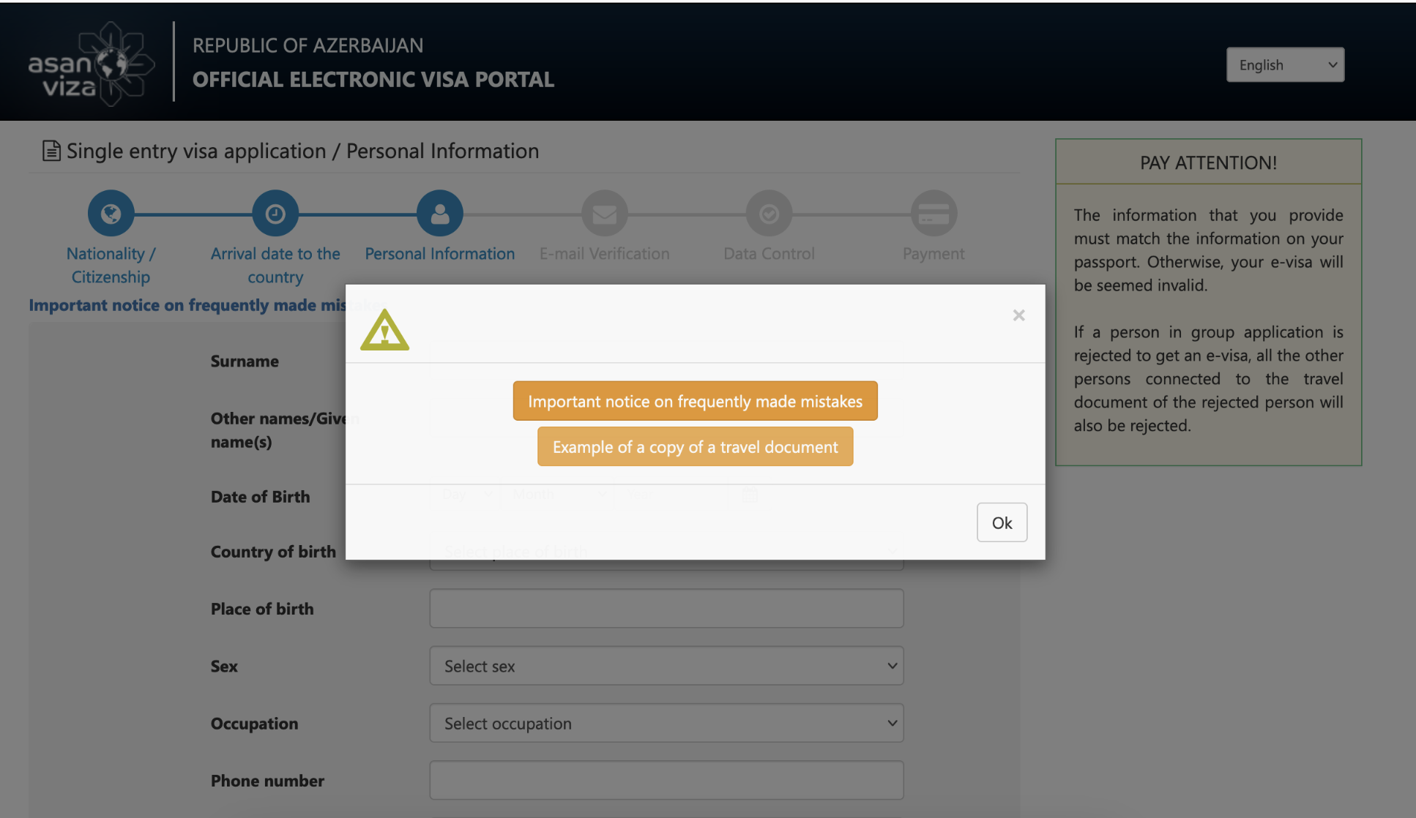
Task: Click the Payment card step icon
Action: click(934, 214)
